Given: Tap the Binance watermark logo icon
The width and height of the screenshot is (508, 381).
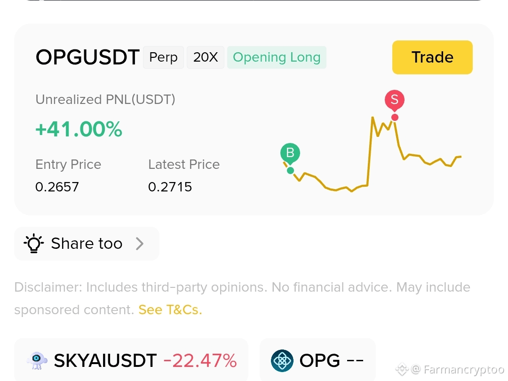Looking at the screenshot, I should coord(402,369).
